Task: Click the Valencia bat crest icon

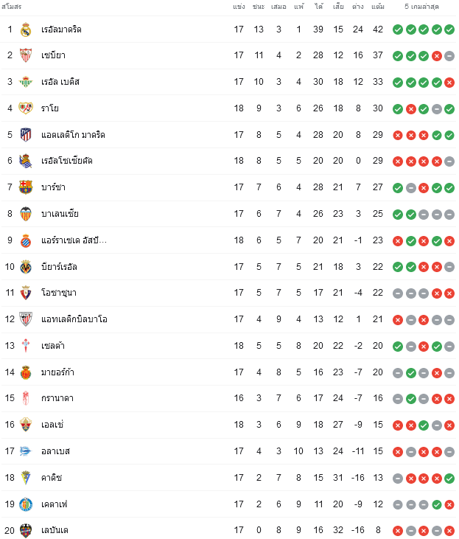Action: tap(26, 214)
